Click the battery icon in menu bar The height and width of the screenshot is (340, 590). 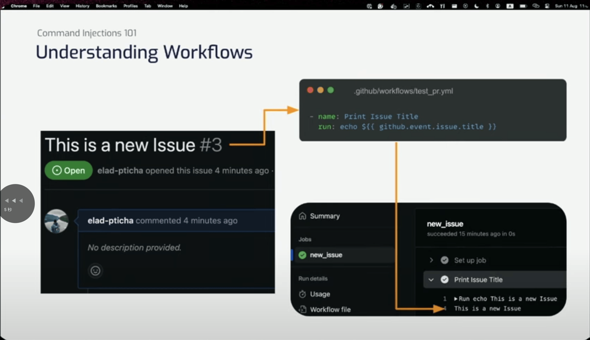point(523,6)
